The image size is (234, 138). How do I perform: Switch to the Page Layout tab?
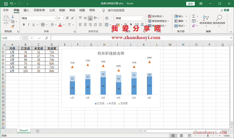[x=39, y=10]
